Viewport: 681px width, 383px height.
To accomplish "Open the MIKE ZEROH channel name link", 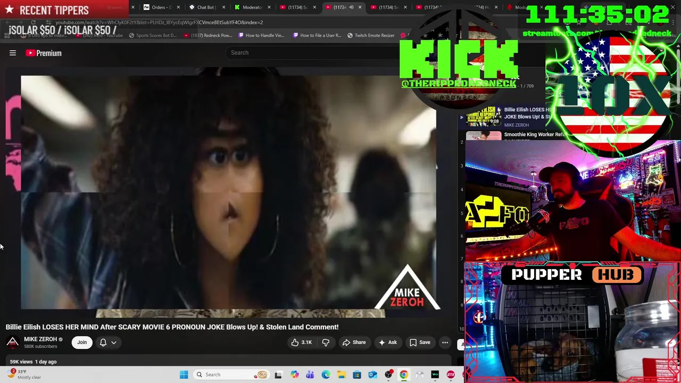I will click(x=40, y=339).
